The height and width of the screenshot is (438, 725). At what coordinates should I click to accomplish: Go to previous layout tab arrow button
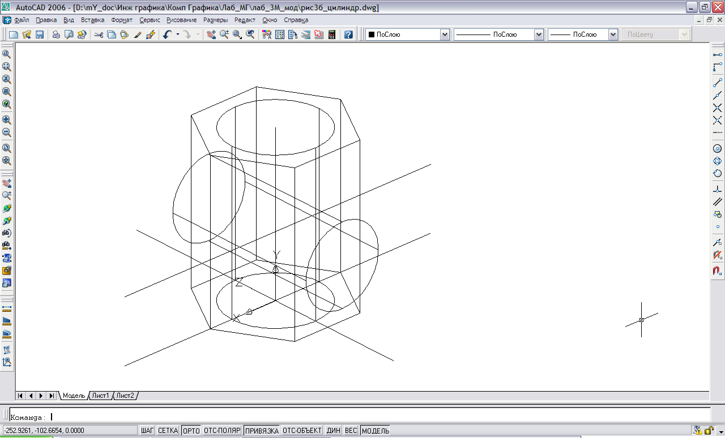click(x=31, y=396)
